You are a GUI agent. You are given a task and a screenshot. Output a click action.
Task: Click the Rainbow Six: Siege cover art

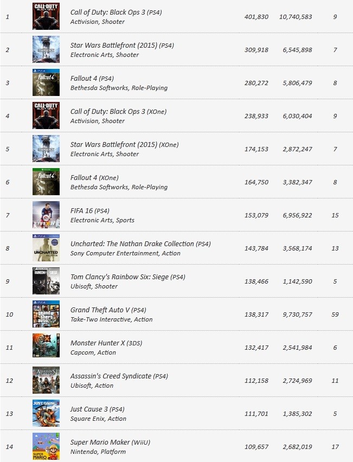(46, 281)
